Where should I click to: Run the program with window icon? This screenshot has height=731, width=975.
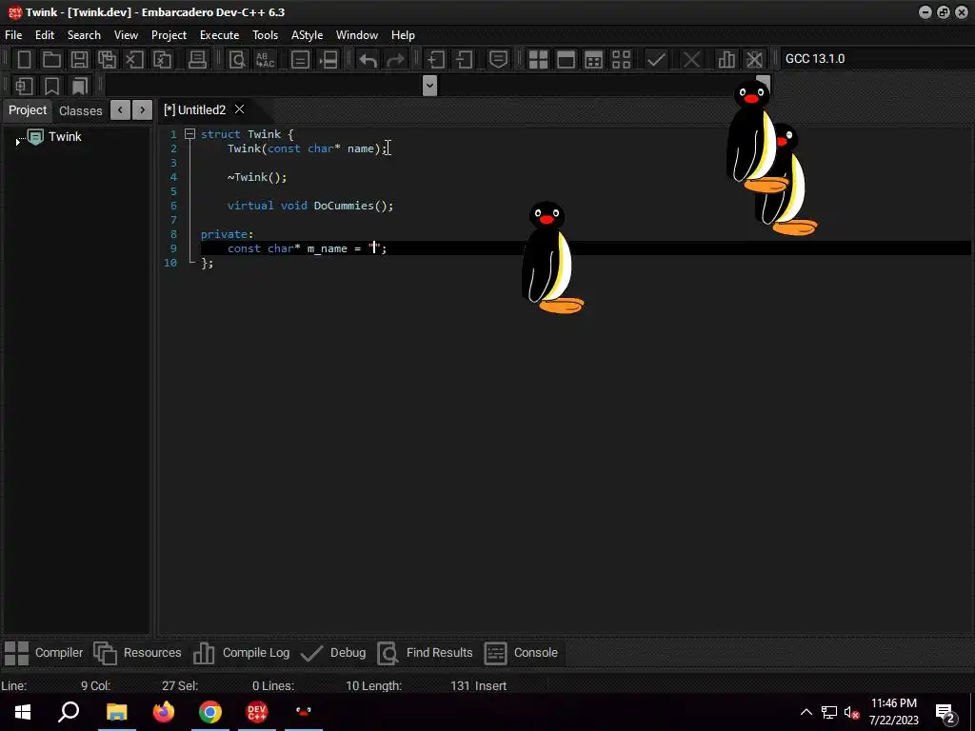(x=566, y=60)
